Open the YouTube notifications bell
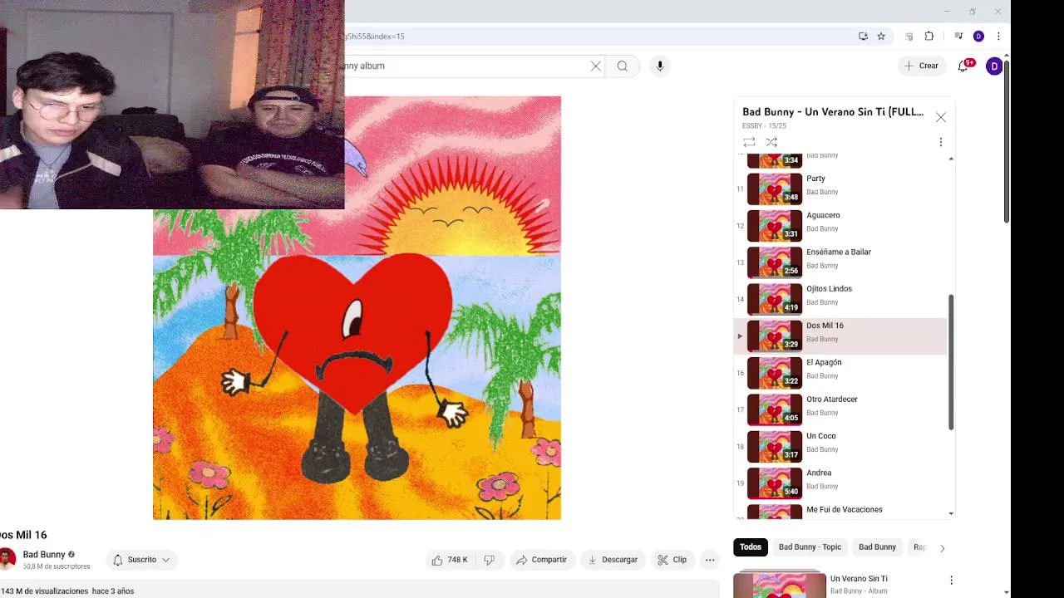1064x598 pixels. pyautogui.click(x=963, y=66)
